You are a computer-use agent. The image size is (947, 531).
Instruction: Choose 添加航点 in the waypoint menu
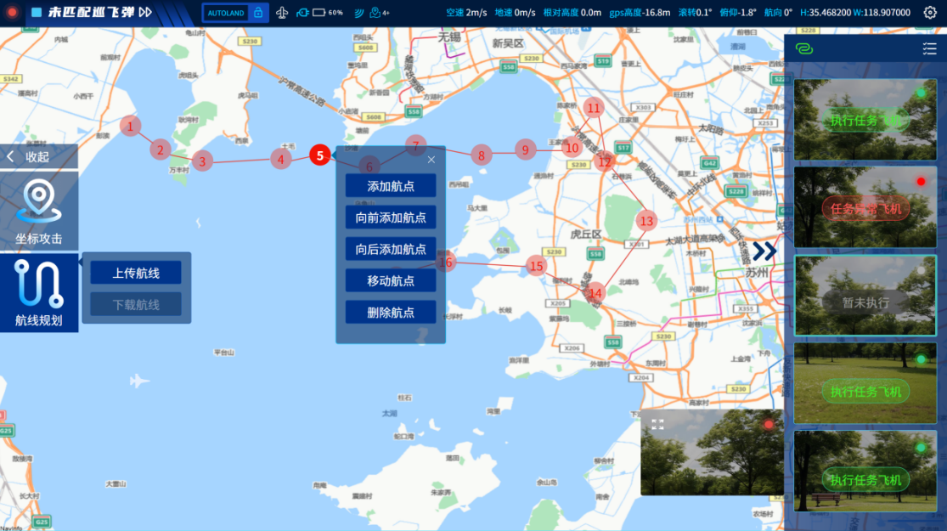391,186
